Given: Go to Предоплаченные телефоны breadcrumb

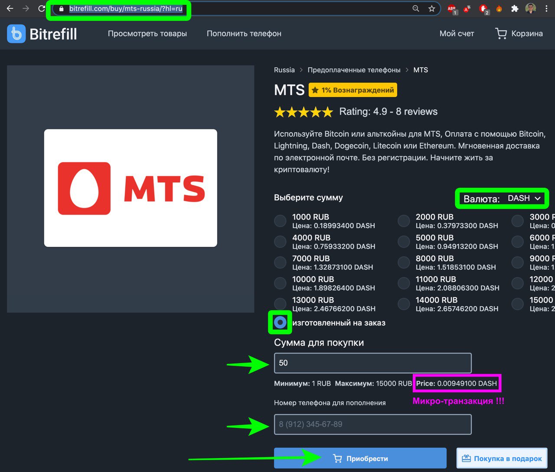Looking at the screenshot, I should pyautogui.click(x=354, y=70).
